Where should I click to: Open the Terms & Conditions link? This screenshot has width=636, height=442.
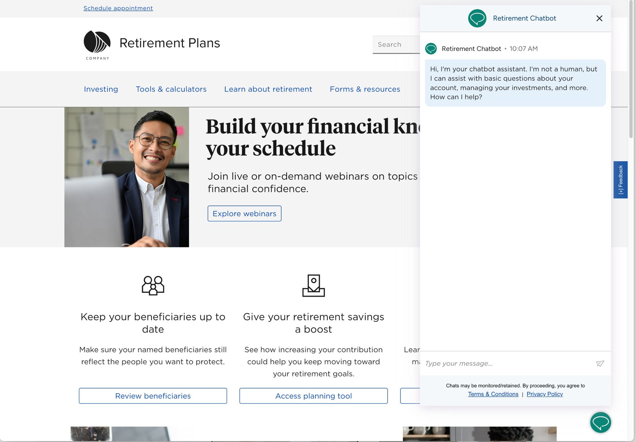(x=493, y=394)
